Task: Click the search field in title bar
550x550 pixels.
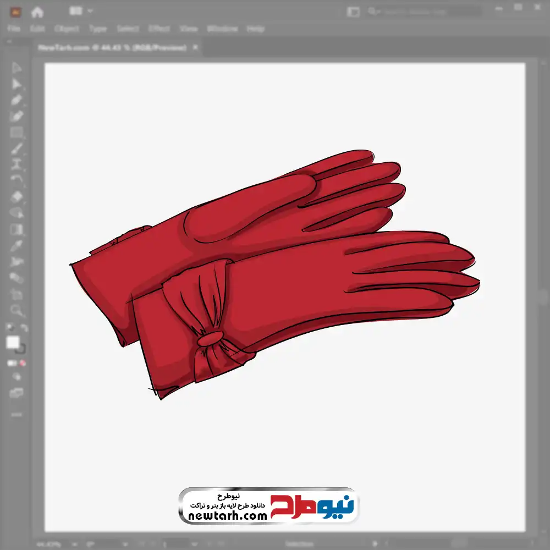Action: tap(424, 11)
